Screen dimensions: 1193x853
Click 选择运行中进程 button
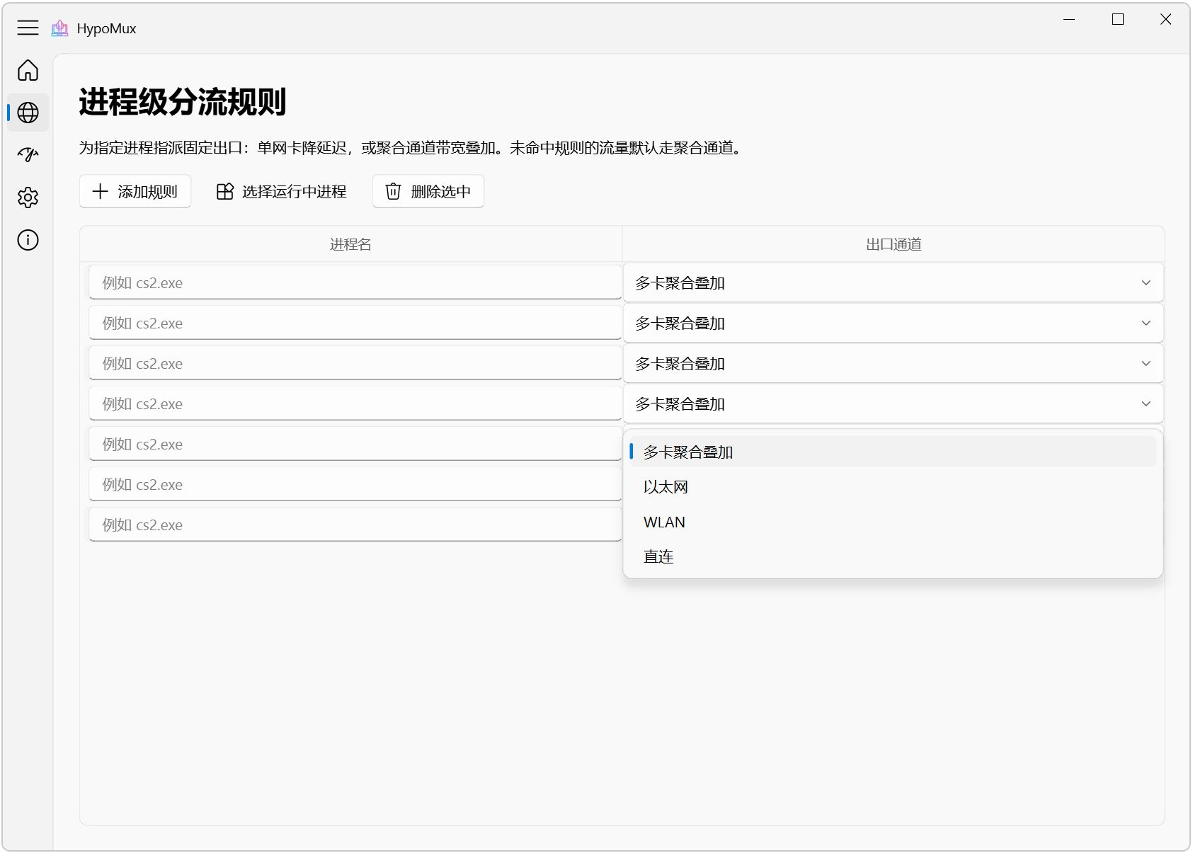point(282,191)
